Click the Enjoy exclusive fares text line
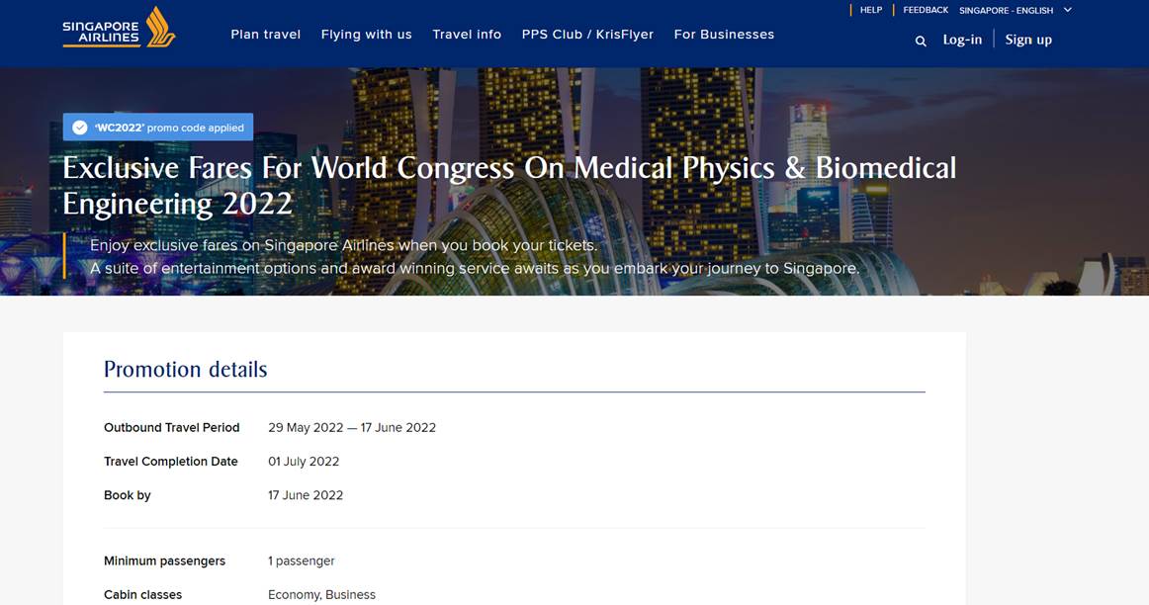 pyautogui.click(x=344, y=245)
